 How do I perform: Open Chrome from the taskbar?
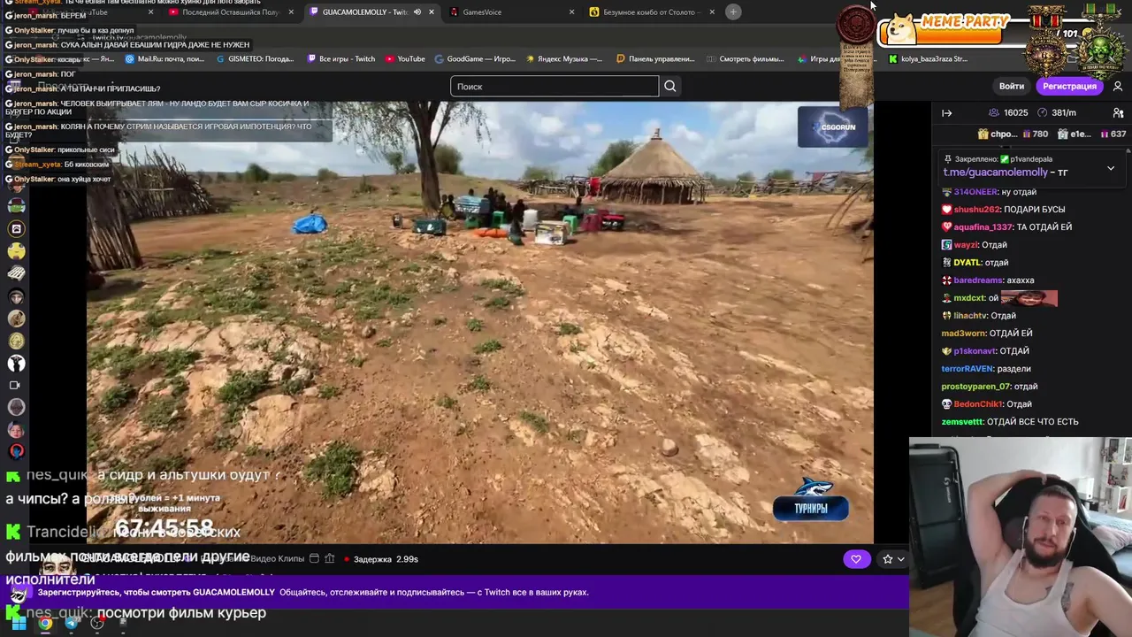coord(45,623)
